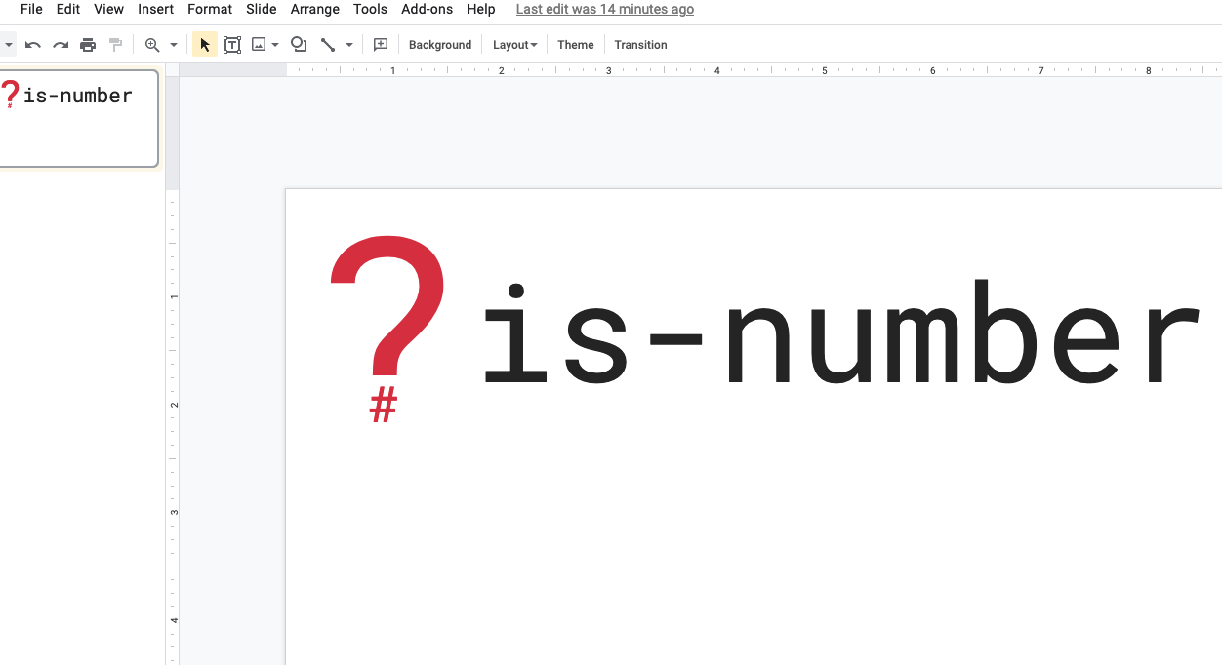The height and width of the screenshot is (665, 1222).
Task: Click the Insert image icon
Action: tap(259, 44)
